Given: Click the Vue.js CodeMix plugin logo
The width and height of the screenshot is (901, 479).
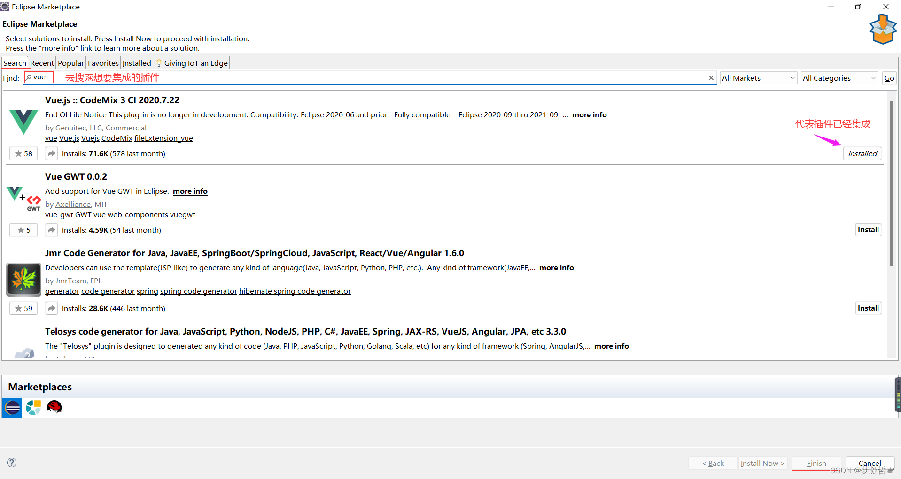Looking at the screenshot, I should 23,121.
